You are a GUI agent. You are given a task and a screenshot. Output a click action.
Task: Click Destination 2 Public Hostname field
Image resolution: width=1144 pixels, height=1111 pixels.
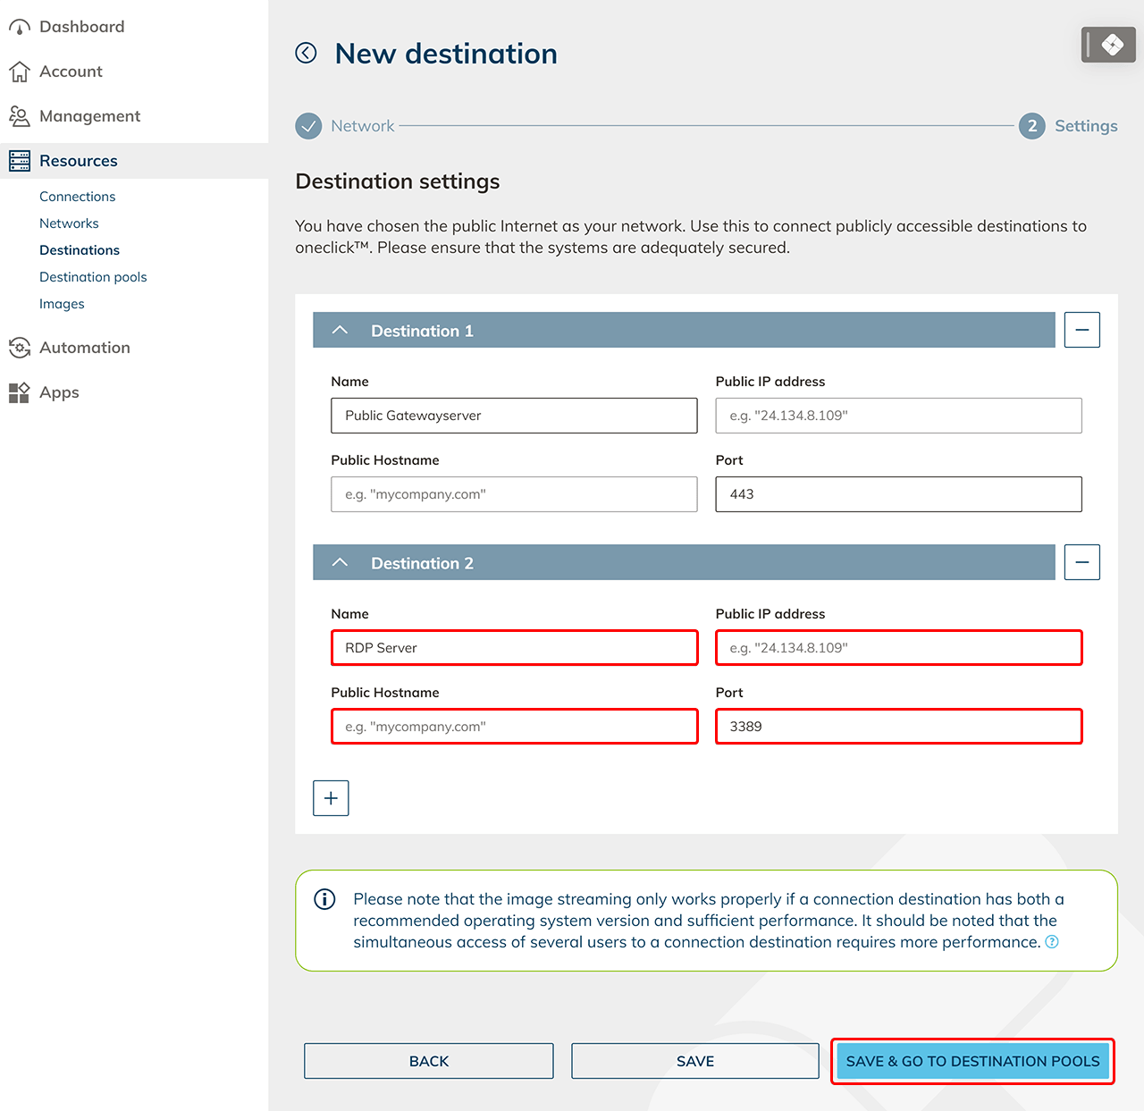click(x=514, y=727)
